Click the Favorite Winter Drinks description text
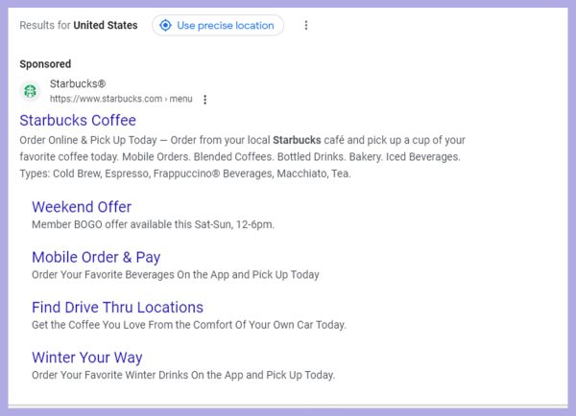The height and width of the screenshot is (416, 576). (x=182, y=375)
